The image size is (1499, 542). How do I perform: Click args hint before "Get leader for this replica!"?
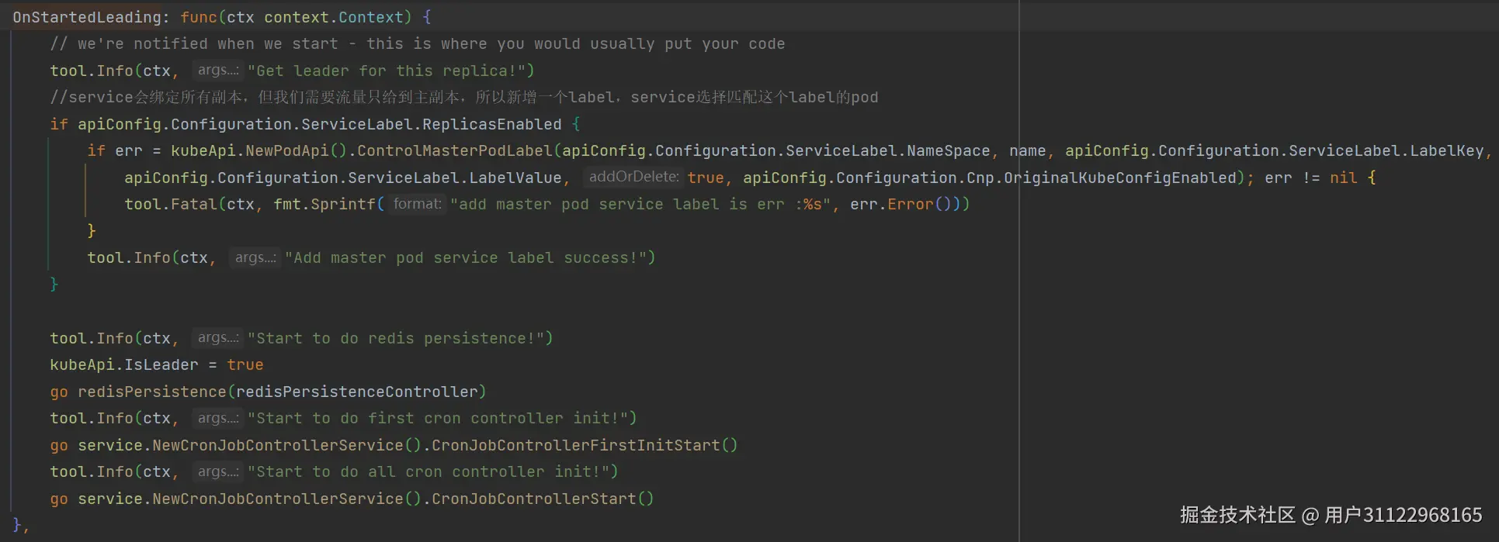point(217,71)
